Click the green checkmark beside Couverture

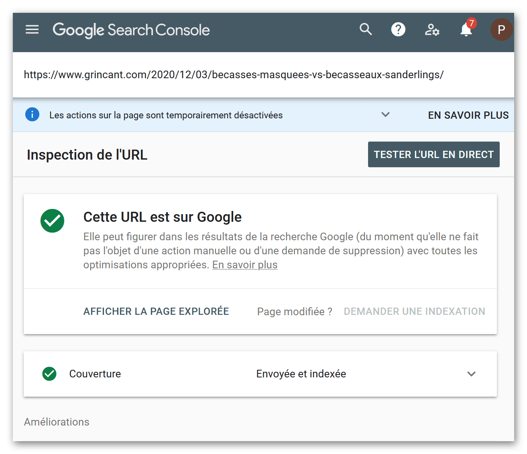(49, 374)
